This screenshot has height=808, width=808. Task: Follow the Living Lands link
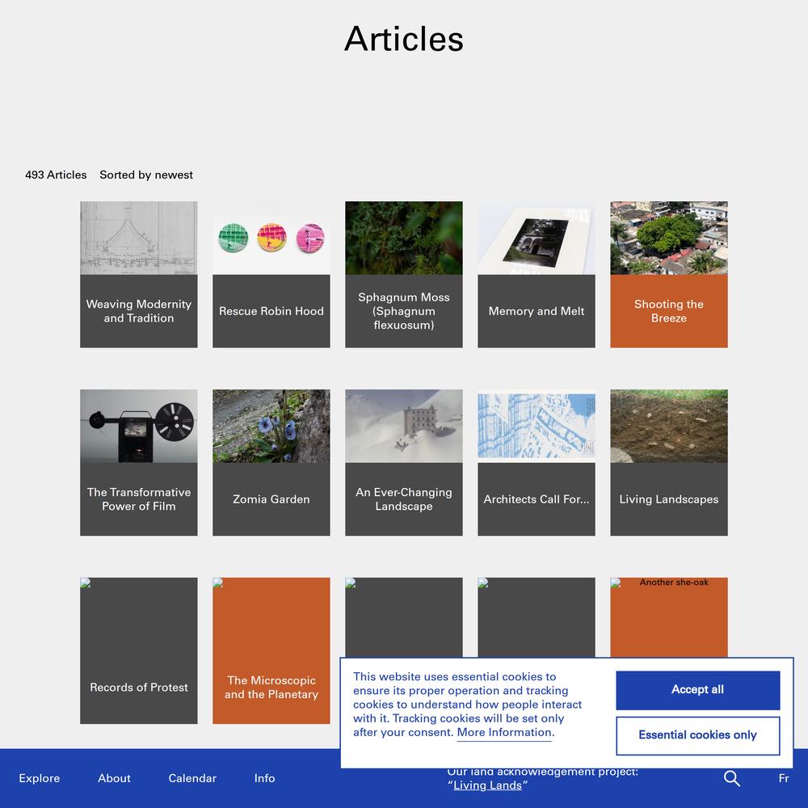click(487, 785)
